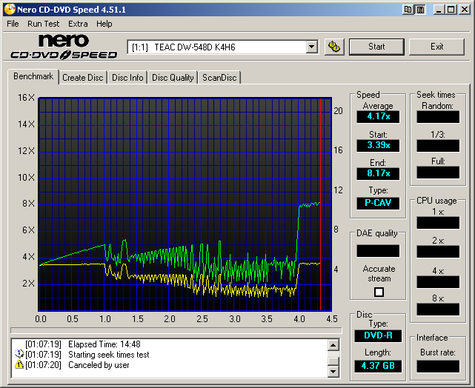
Task: Maximize the Nero CD-DVD Speed window
Action: (451, 10)
